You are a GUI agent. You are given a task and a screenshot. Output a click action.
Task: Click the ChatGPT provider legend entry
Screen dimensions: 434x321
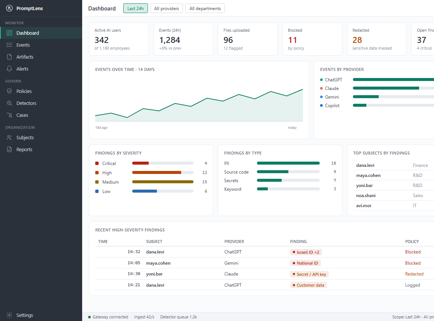331,80
